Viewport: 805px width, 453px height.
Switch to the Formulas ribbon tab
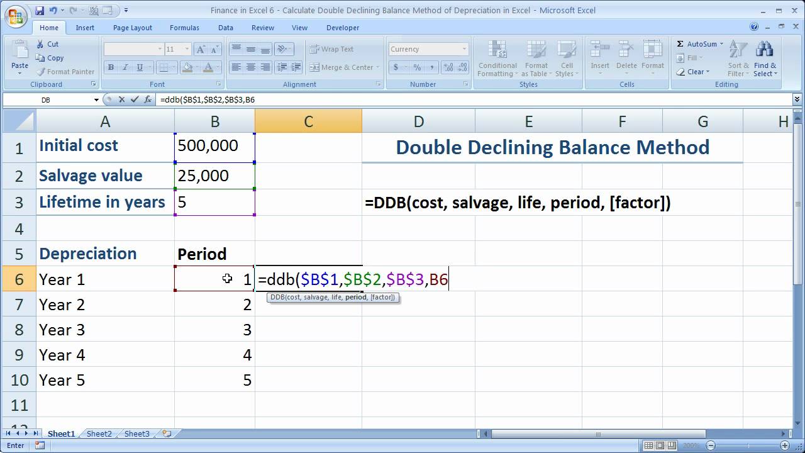[184, 28]
